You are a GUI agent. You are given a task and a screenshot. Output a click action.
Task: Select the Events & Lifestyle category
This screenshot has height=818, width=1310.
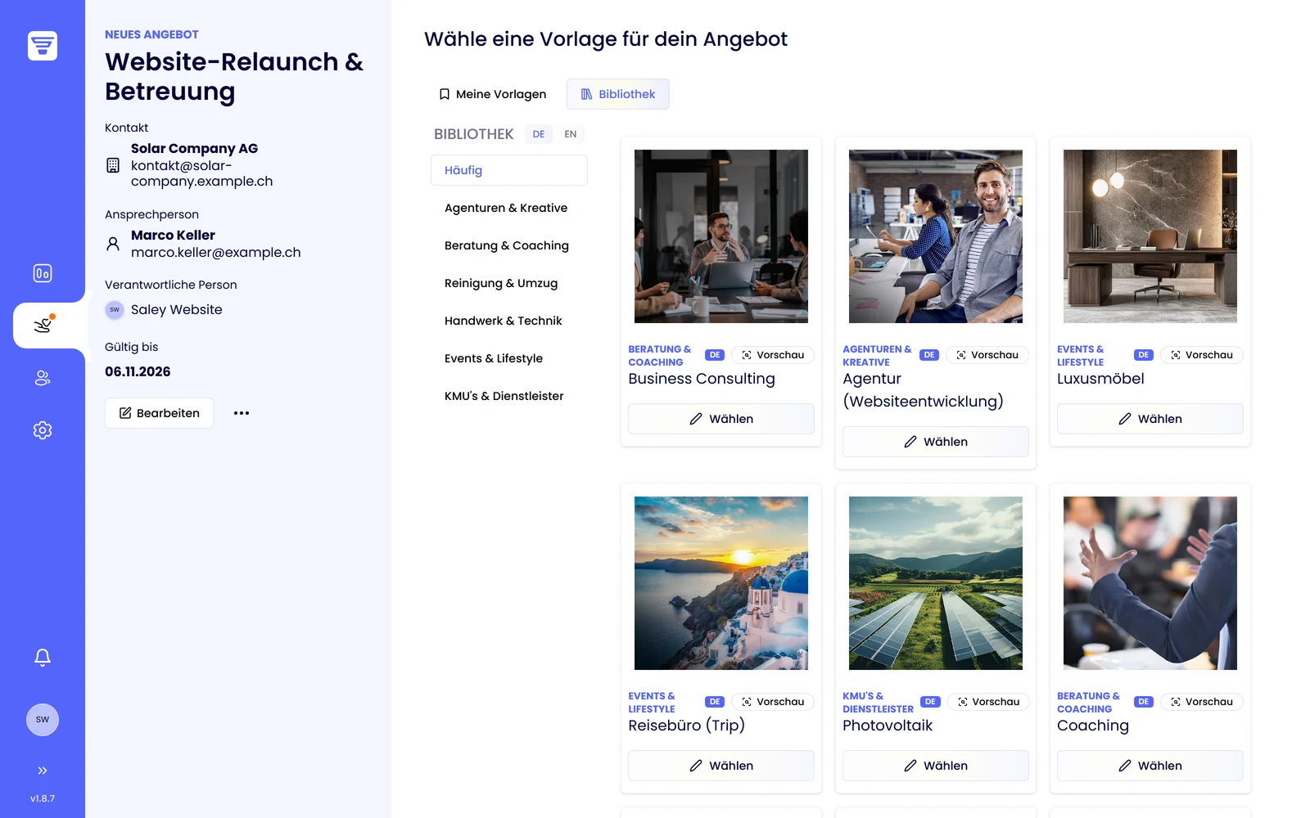point(509,358)
